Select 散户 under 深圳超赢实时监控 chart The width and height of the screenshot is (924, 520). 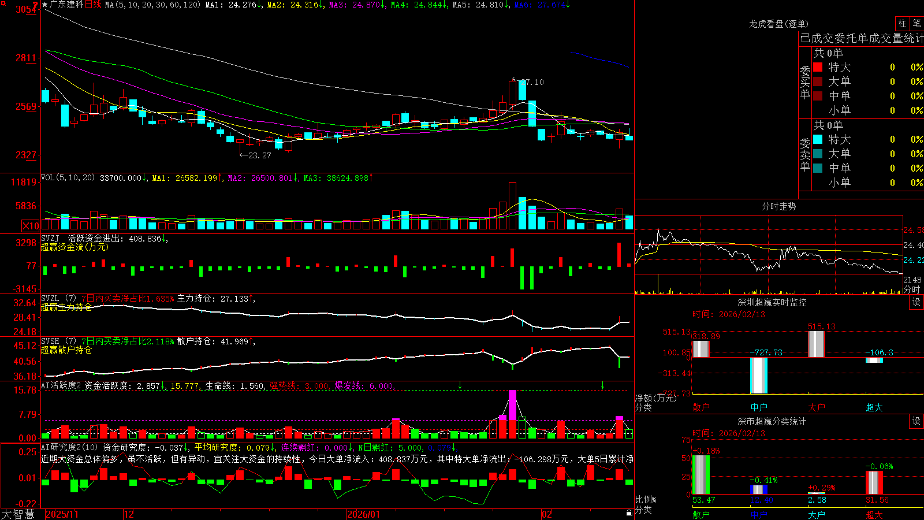pyautogui.click(x=701, y=407)
